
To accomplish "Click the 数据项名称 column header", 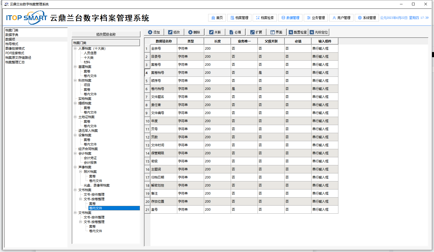I will click(164, 41).
